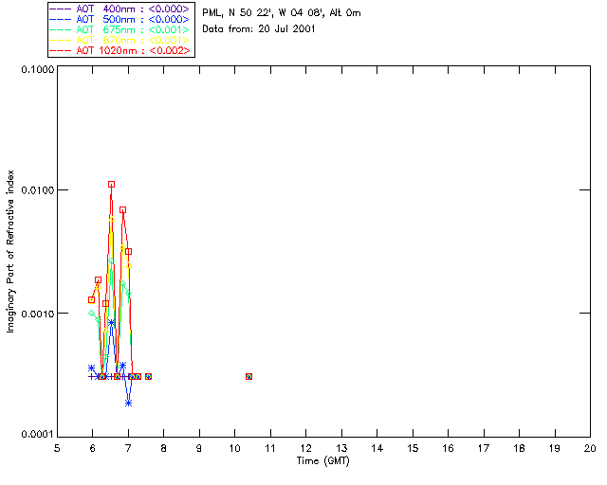The image size is (607, 485).
Task: Click the x-axis tick label 14
Action: coord(377,448)
